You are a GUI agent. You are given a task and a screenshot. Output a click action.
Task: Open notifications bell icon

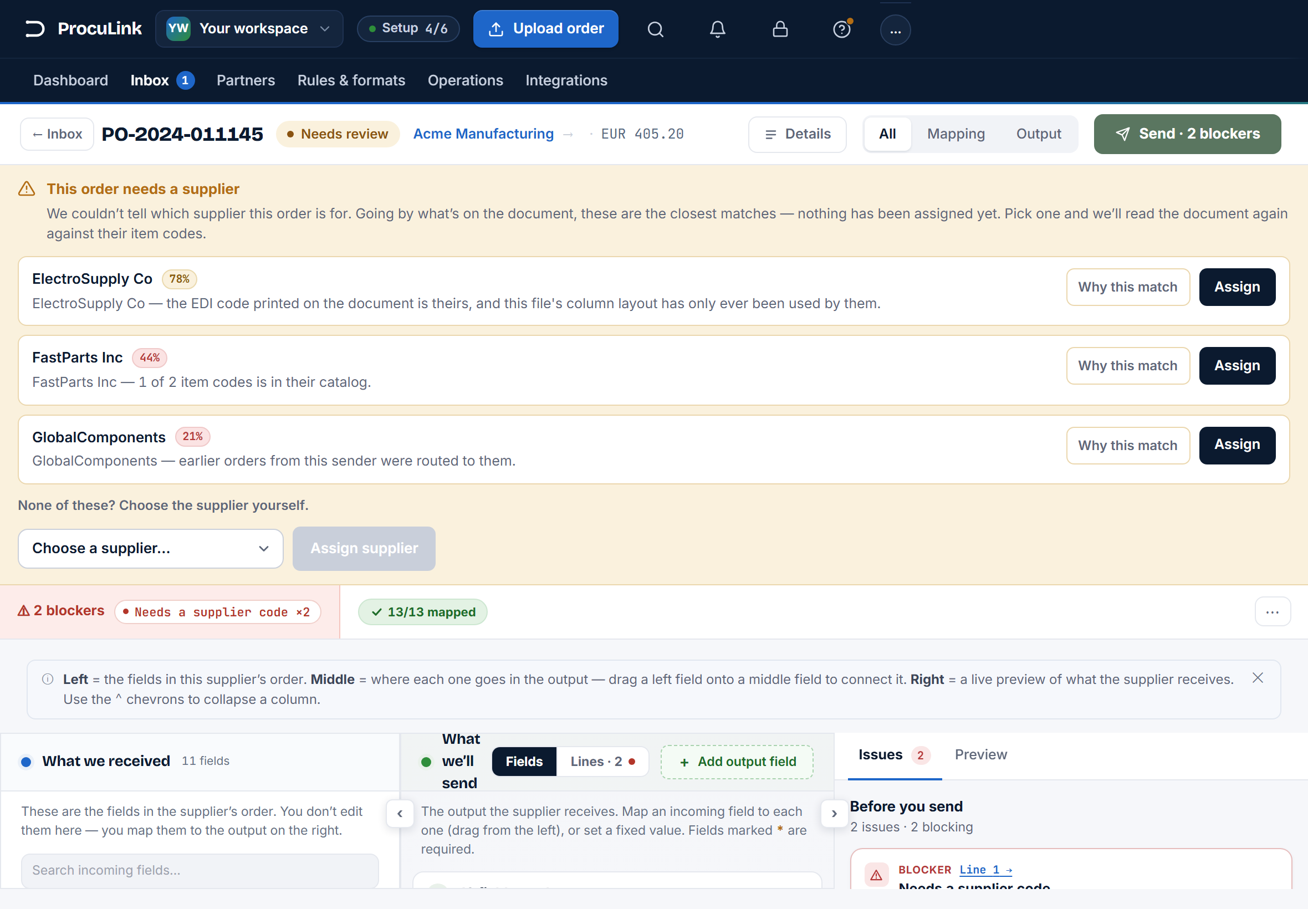point(718,29)
